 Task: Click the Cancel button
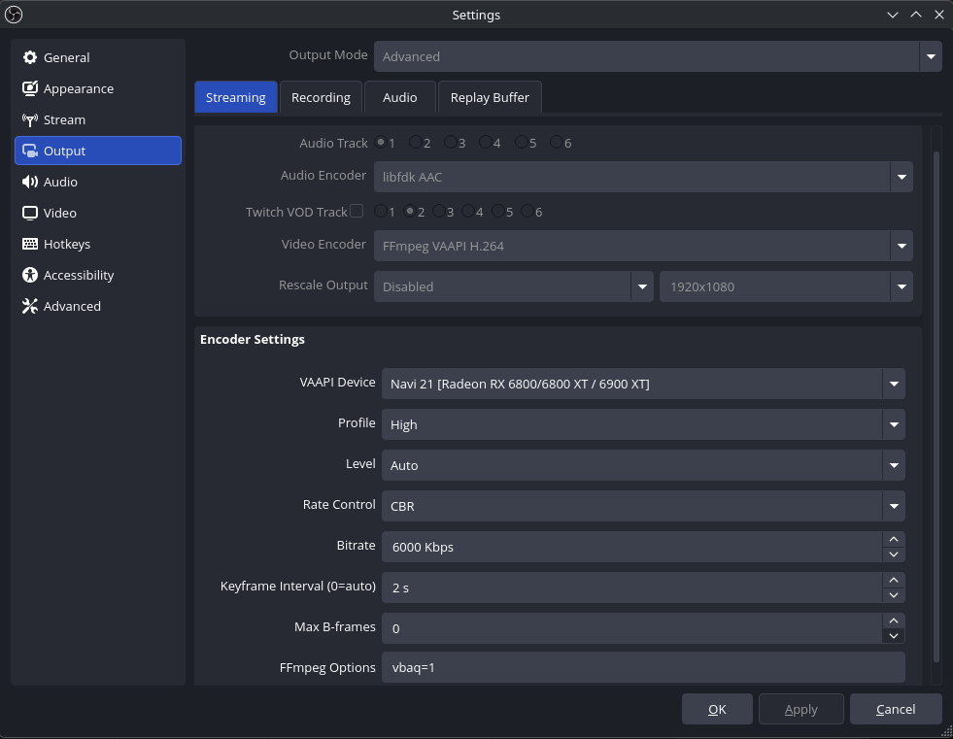tap(895, 709)
